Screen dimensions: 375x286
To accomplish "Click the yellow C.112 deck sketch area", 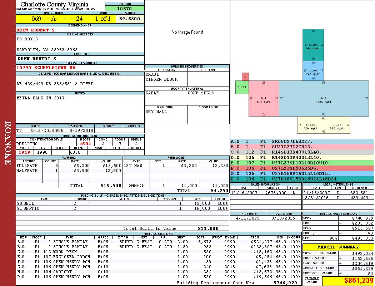I will click(310, 125).
